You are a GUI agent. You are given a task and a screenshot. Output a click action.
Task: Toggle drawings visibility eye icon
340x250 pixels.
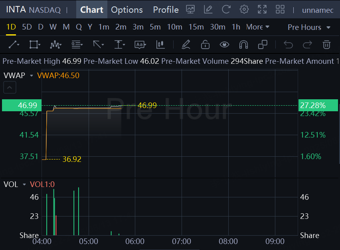point(224,45)
